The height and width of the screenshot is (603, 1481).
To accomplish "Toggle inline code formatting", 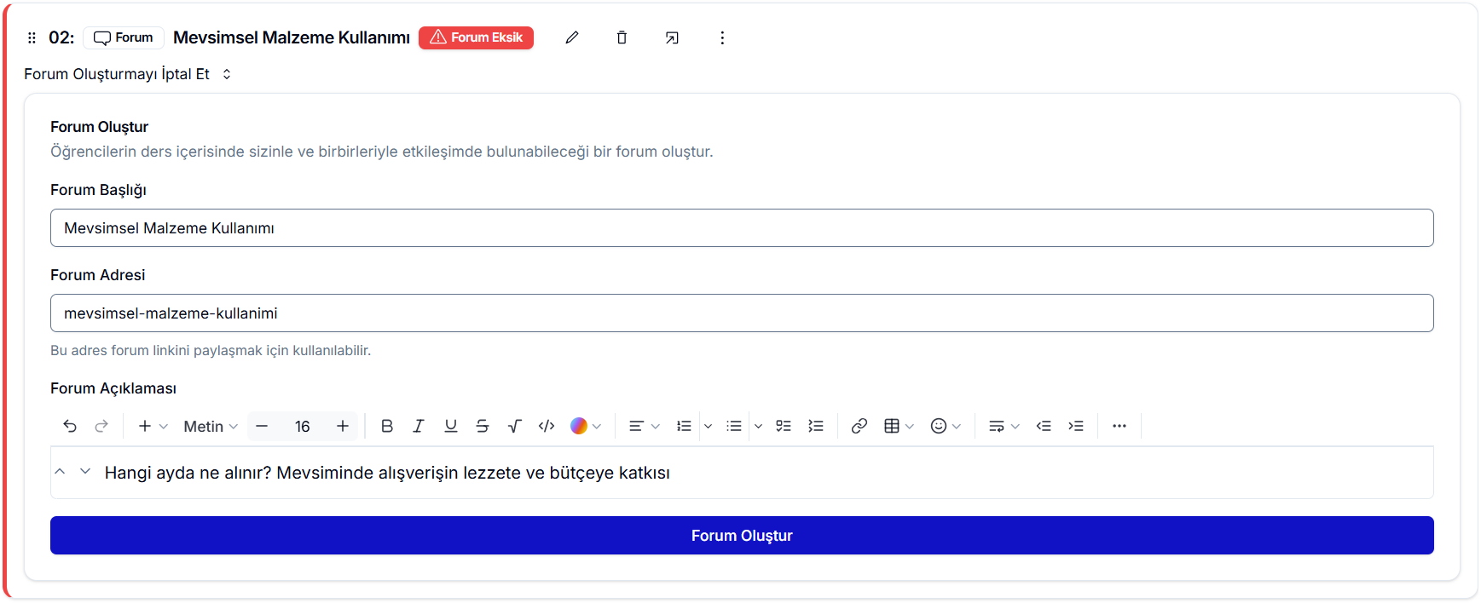I will pos(547,426).
